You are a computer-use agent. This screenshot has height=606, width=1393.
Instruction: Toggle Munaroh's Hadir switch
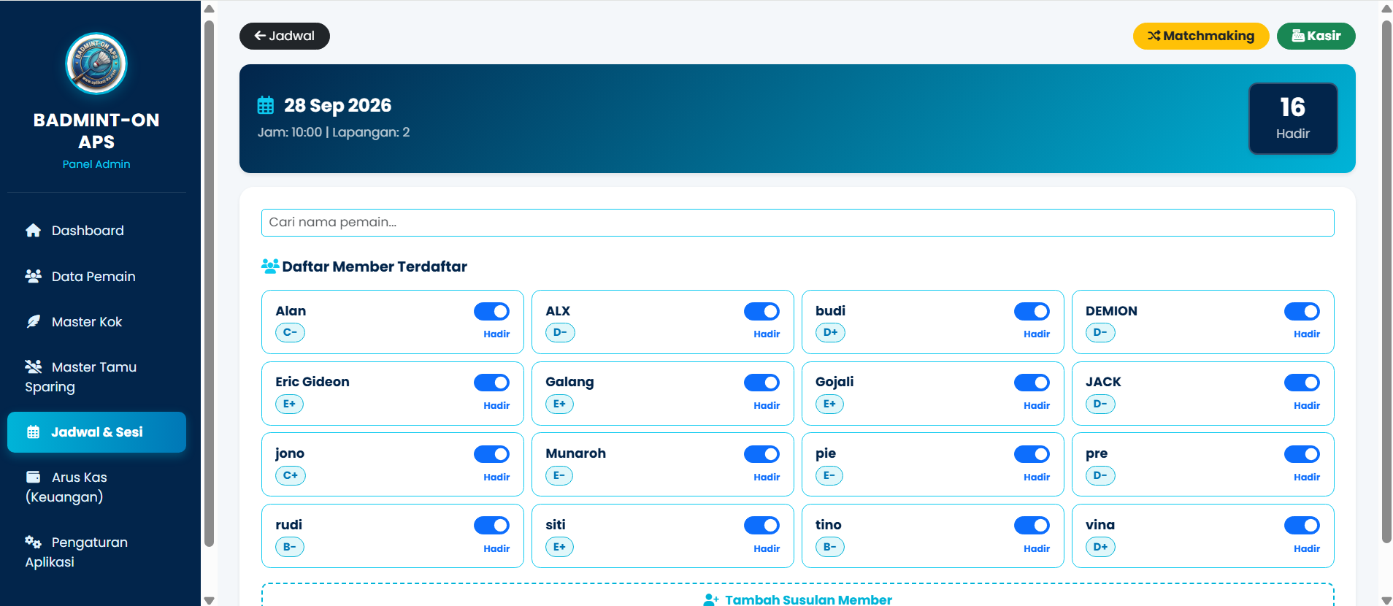click(761, 454)
